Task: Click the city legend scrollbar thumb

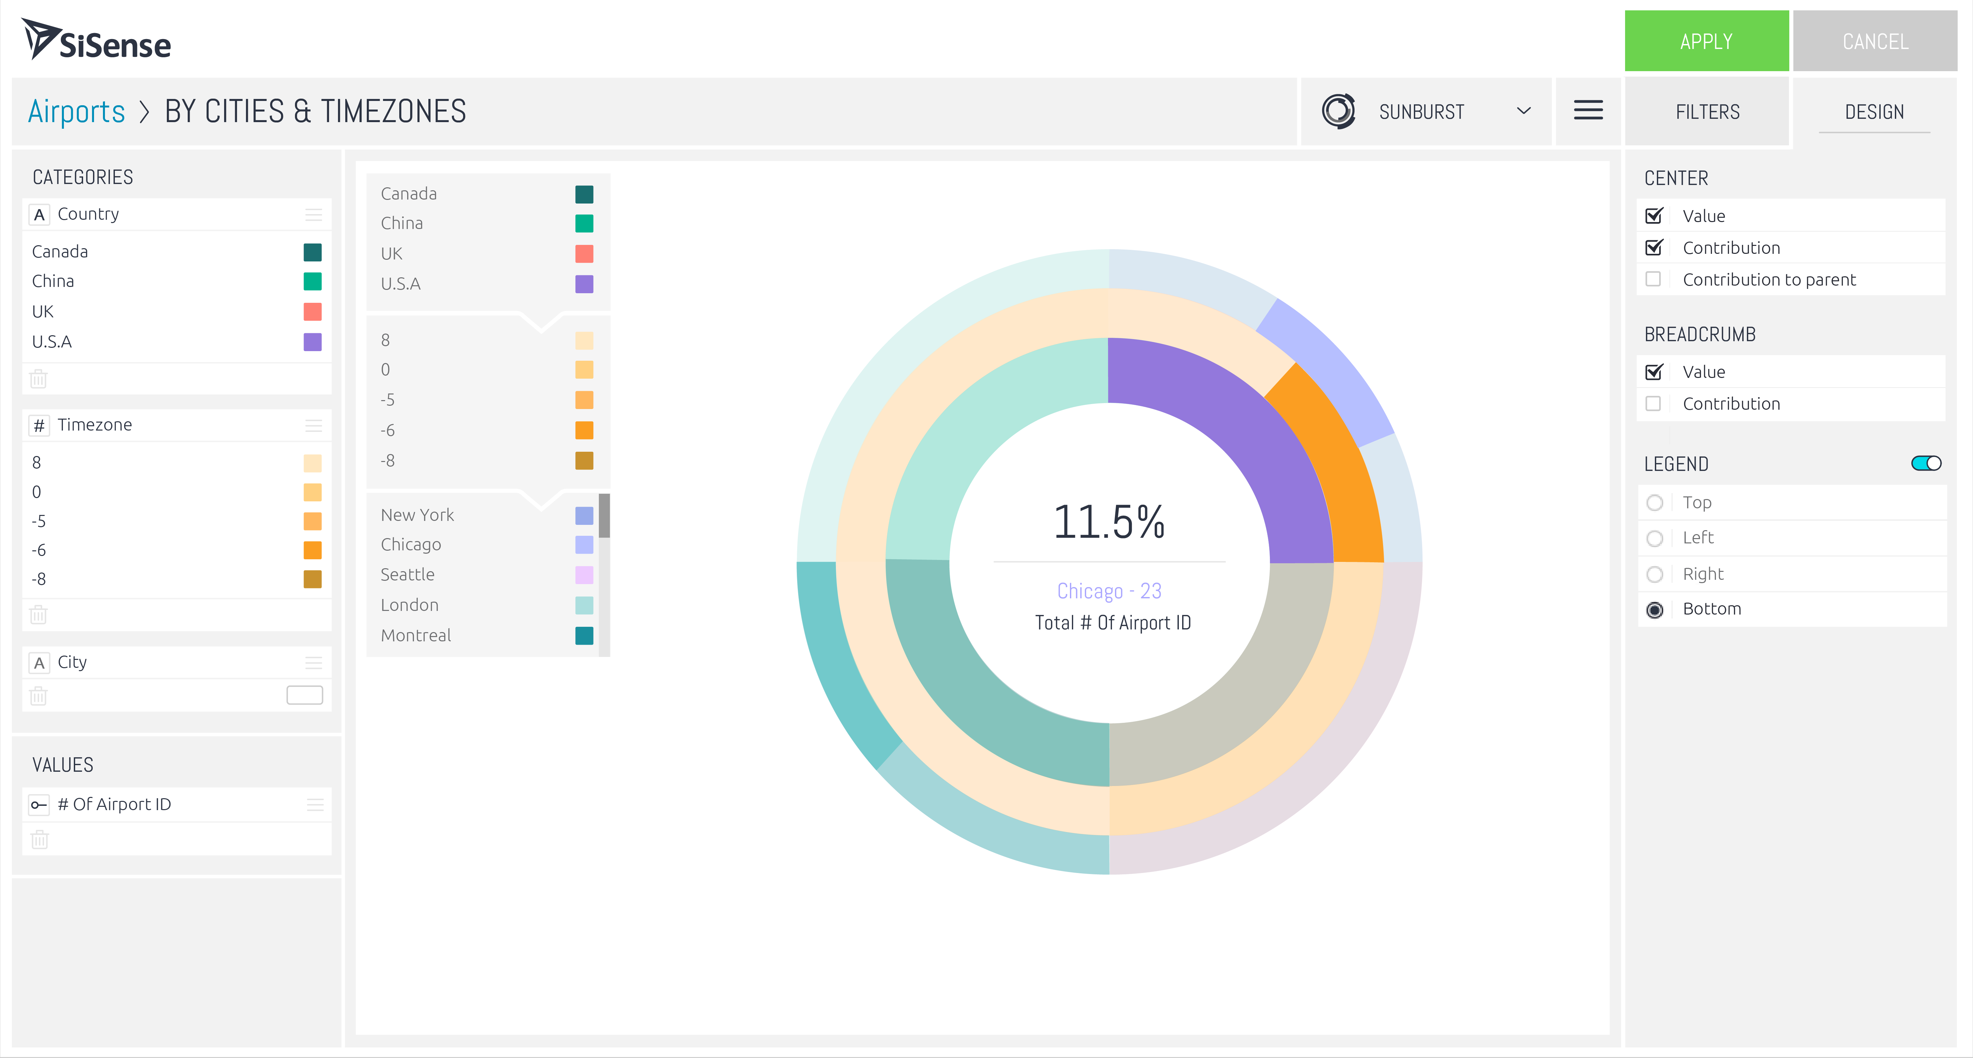Action: pyautogui.click(x=604, y=516)
